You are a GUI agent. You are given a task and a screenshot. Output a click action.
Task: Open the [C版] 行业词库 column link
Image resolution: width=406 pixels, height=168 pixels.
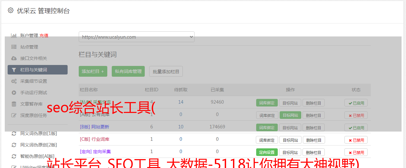(95, 139)
